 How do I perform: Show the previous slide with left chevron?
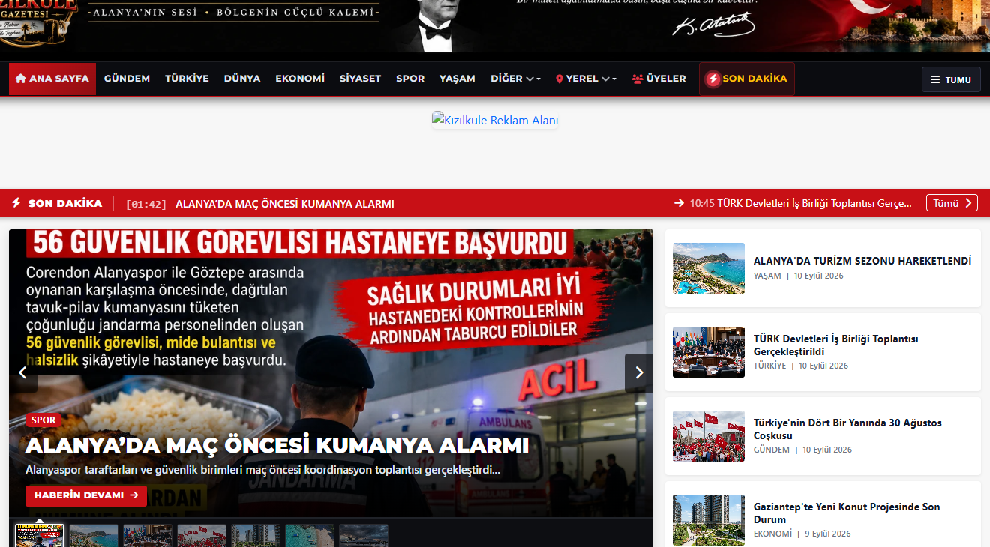[23, 373]
